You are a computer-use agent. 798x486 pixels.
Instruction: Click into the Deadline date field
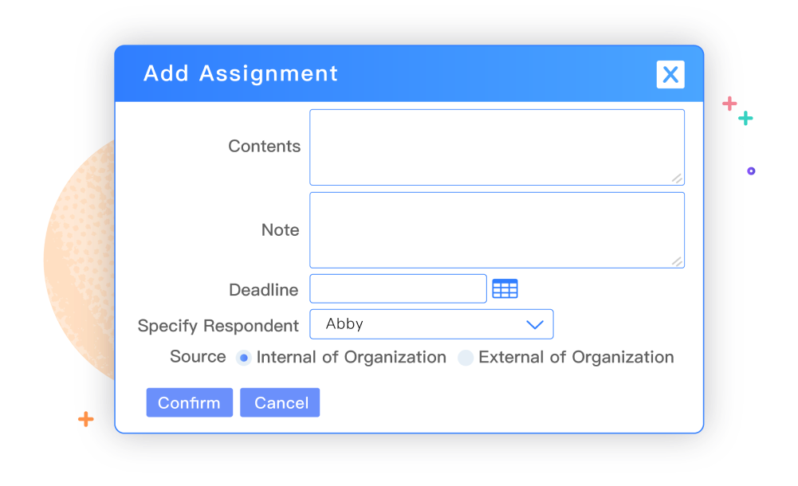(x=398, y=288)
